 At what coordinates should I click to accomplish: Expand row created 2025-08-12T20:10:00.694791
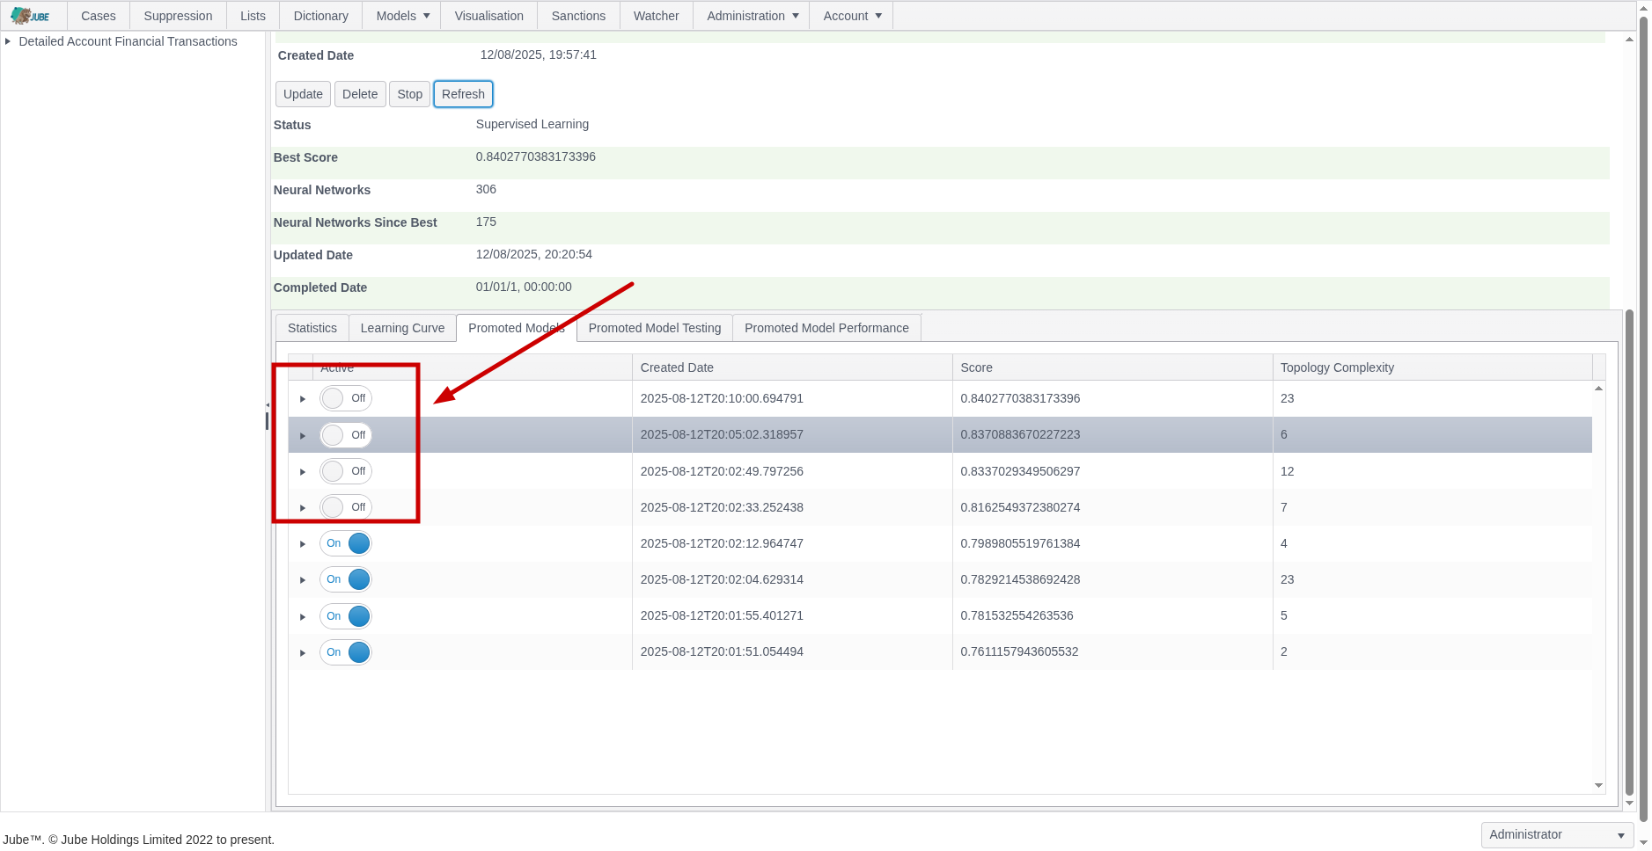click(302, 399)
